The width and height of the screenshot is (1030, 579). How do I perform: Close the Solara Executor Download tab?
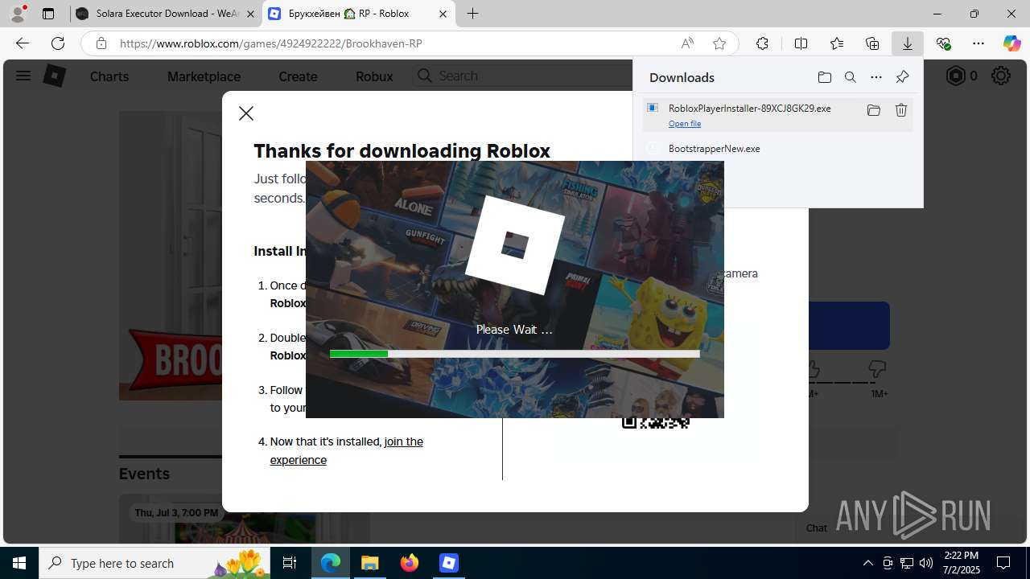pyautogui.click(x=250, y=14)
